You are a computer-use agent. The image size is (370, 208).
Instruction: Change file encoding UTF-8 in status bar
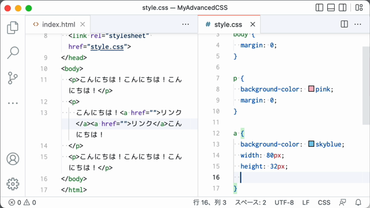coord(284,202)
